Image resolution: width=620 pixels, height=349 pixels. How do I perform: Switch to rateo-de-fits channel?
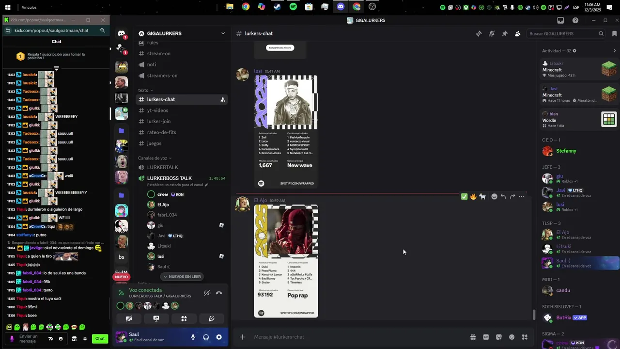182,132
